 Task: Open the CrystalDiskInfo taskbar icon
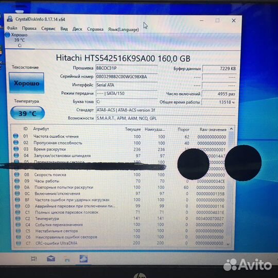[x=83, y=259]
